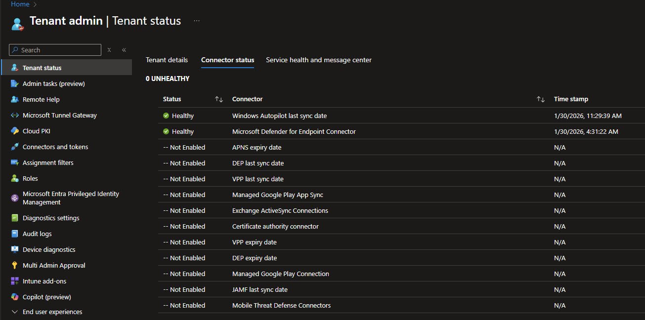Click the Cloud PKI icon
This screenshot has height=320, width=645.
pyautogui.click(x=14, y=131)
